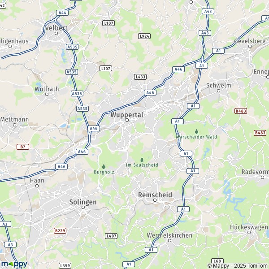
Task: Click the Im Saalscheid tree icon
Action: coord(142,160)
